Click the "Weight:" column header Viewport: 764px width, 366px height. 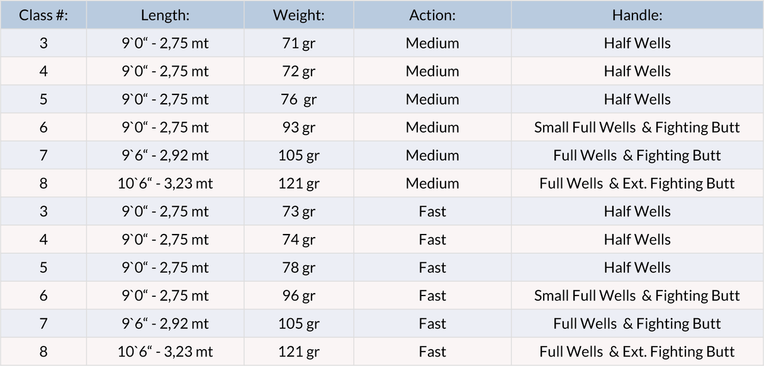299,15
